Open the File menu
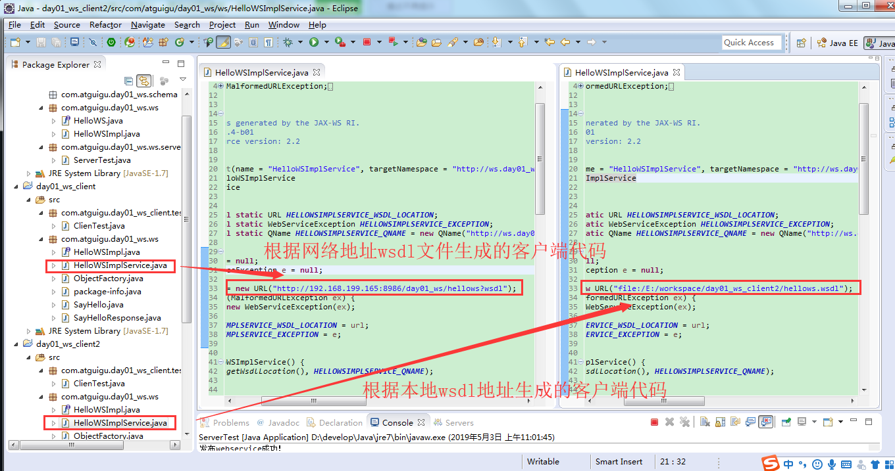 (x=14, y=25)
